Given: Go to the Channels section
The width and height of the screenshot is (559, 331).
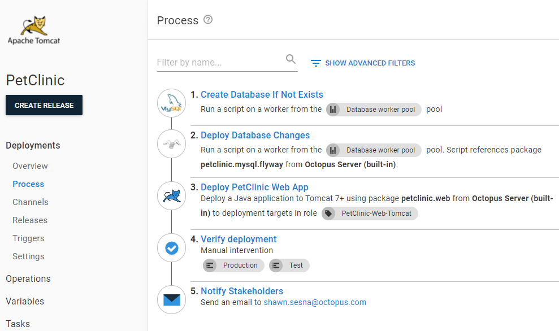Looking at the screenshot, I should (x=31, y=202).
